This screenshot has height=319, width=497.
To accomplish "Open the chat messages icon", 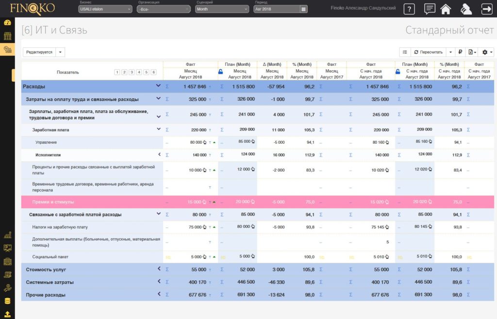I will 430,9.
